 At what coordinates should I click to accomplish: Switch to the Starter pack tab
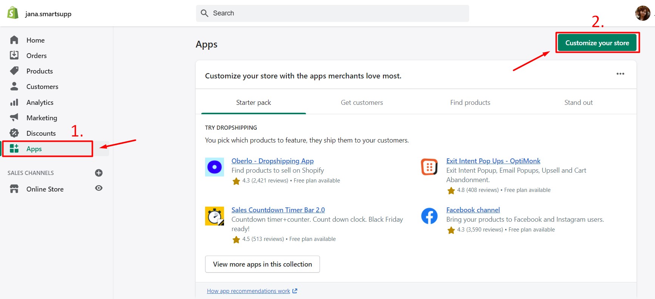[x=253, y=102]
